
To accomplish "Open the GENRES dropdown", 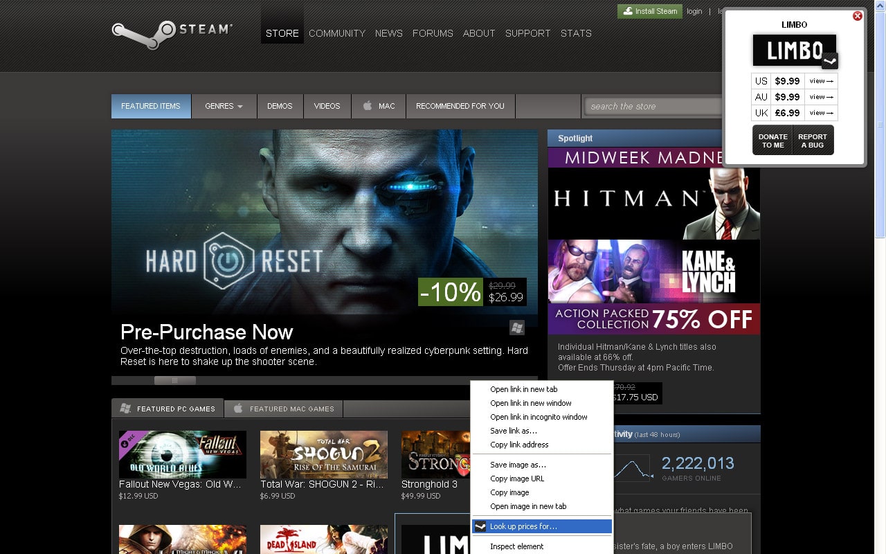I will pyautogui.click(x=224, y=106).
